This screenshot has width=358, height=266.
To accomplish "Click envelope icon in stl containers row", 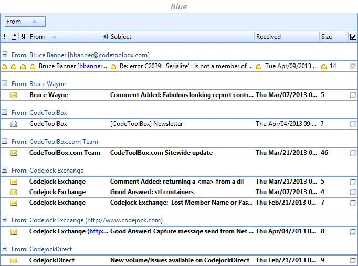I will pos(14,192).
